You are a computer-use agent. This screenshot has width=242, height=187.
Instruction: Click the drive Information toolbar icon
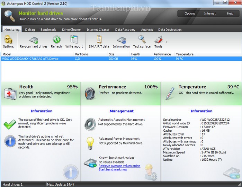tap(121, 40)
